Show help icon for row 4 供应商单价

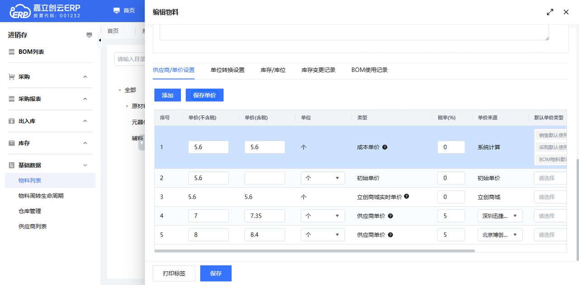[x=390, y=216]
